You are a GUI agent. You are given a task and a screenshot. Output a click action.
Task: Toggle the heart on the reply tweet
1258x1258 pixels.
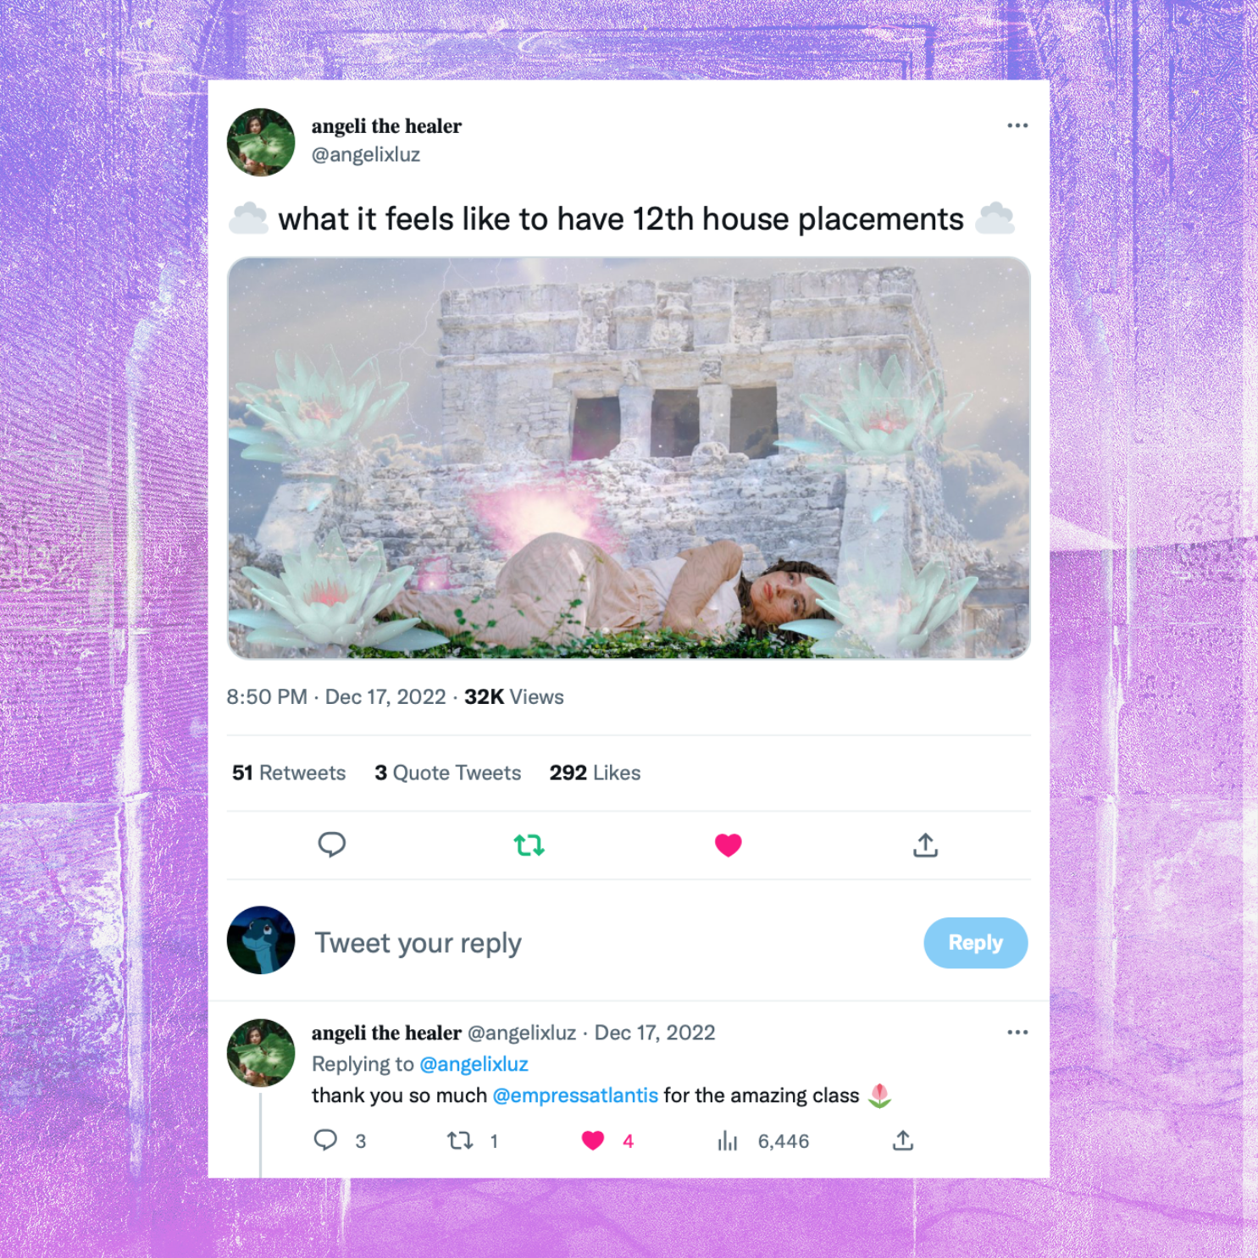[x=593, y=1140]
